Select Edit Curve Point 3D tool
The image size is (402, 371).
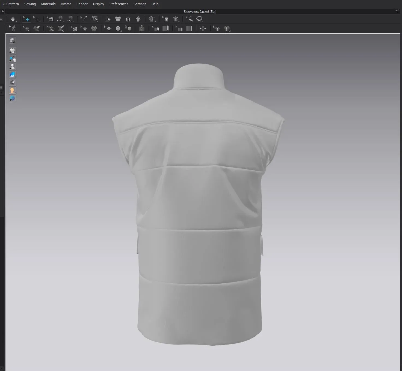[37, 28]
